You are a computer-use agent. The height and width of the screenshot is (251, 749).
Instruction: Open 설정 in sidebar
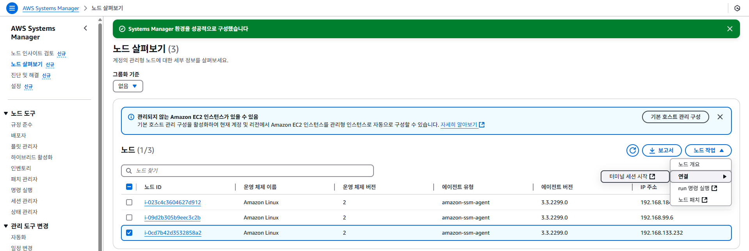[x=16, y=86]
